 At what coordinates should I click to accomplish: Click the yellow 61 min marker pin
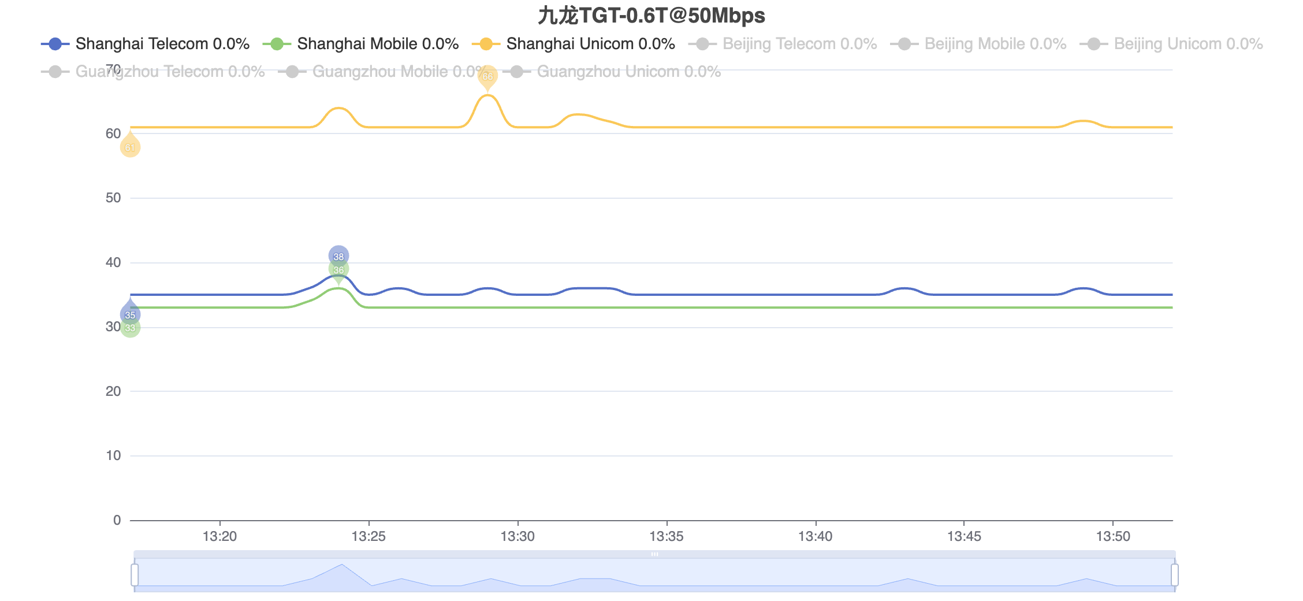pos(130,147)
